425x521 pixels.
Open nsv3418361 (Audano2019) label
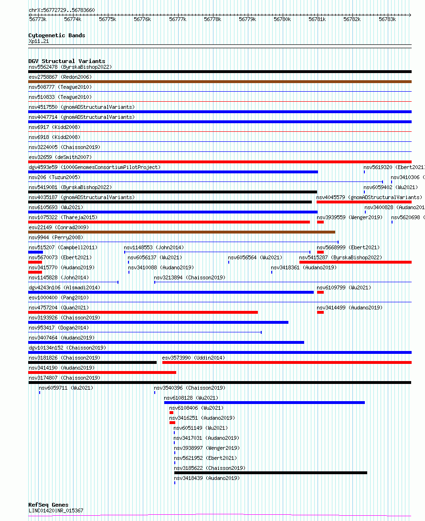point(304,267)
